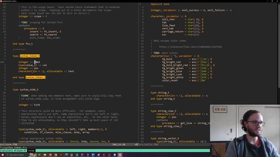Open Task View on the taskbar
Image resolution: width=280 pixels, height=157 pixels.
[39, 155]
